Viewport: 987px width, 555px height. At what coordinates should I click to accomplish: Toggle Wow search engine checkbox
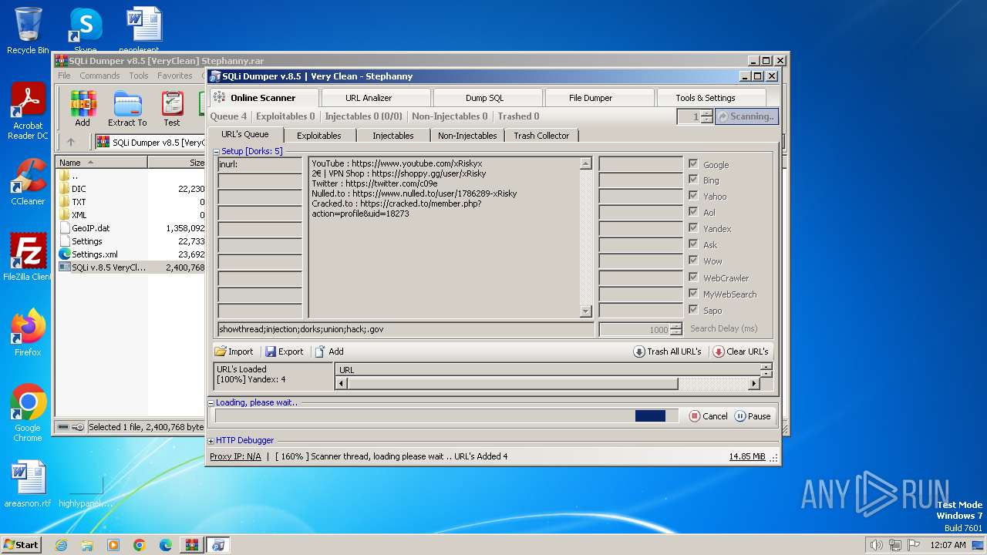[x=693, y=261]
